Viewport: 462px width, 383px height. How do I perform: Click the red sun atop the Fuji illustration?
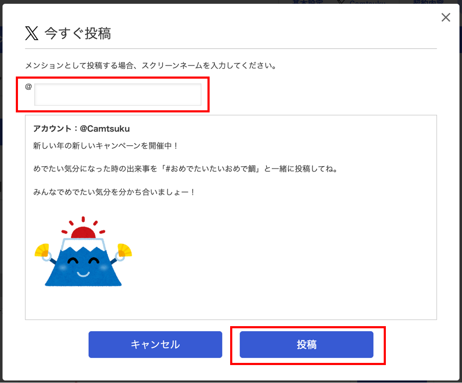coord(83,232)
